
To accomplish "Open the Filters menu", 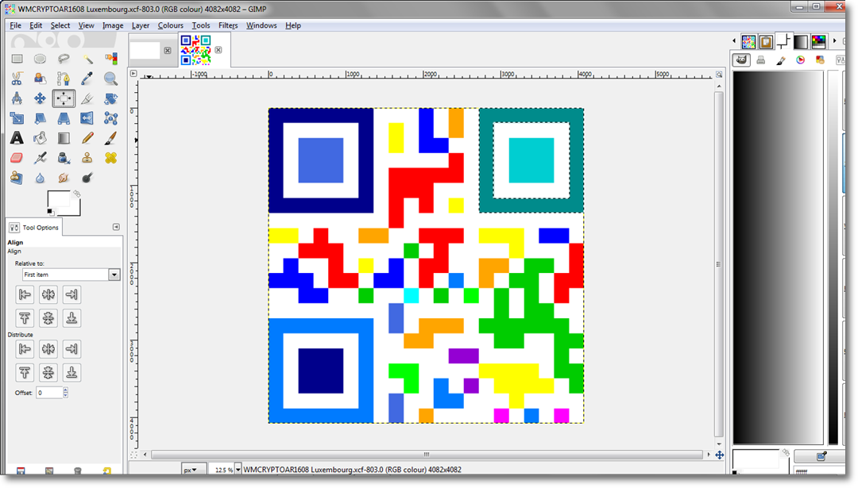I will click(x=228, y=25).
